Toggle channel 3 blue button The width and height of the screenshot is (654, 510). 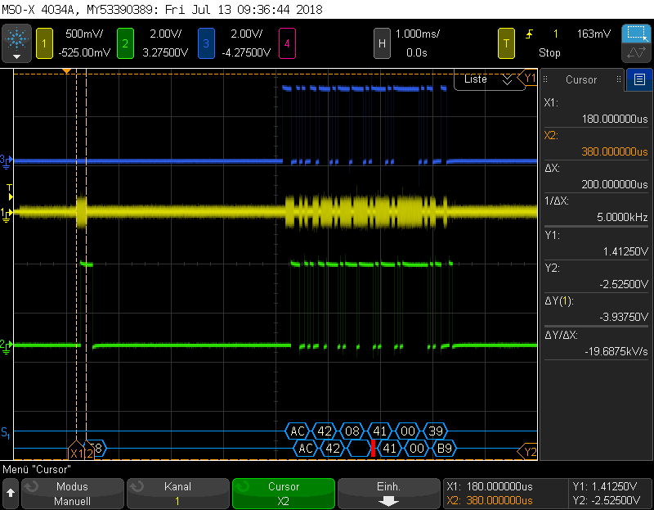click(x=206, y=43)
